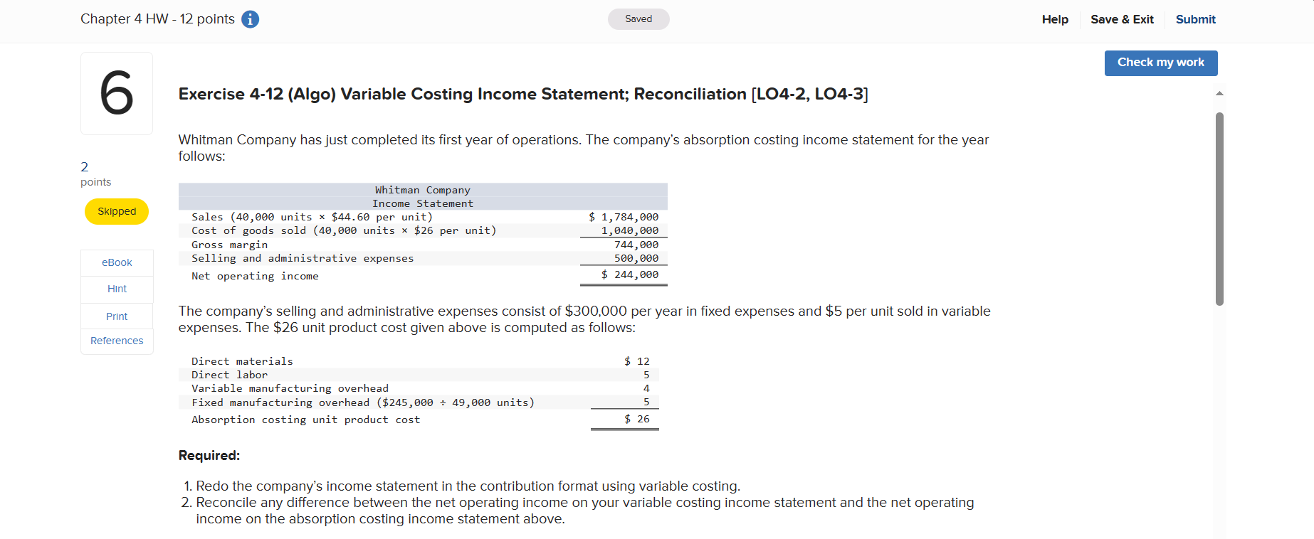Click the Check my work button
Viewport: 1314px width, 539px height.
(1161, 63)
